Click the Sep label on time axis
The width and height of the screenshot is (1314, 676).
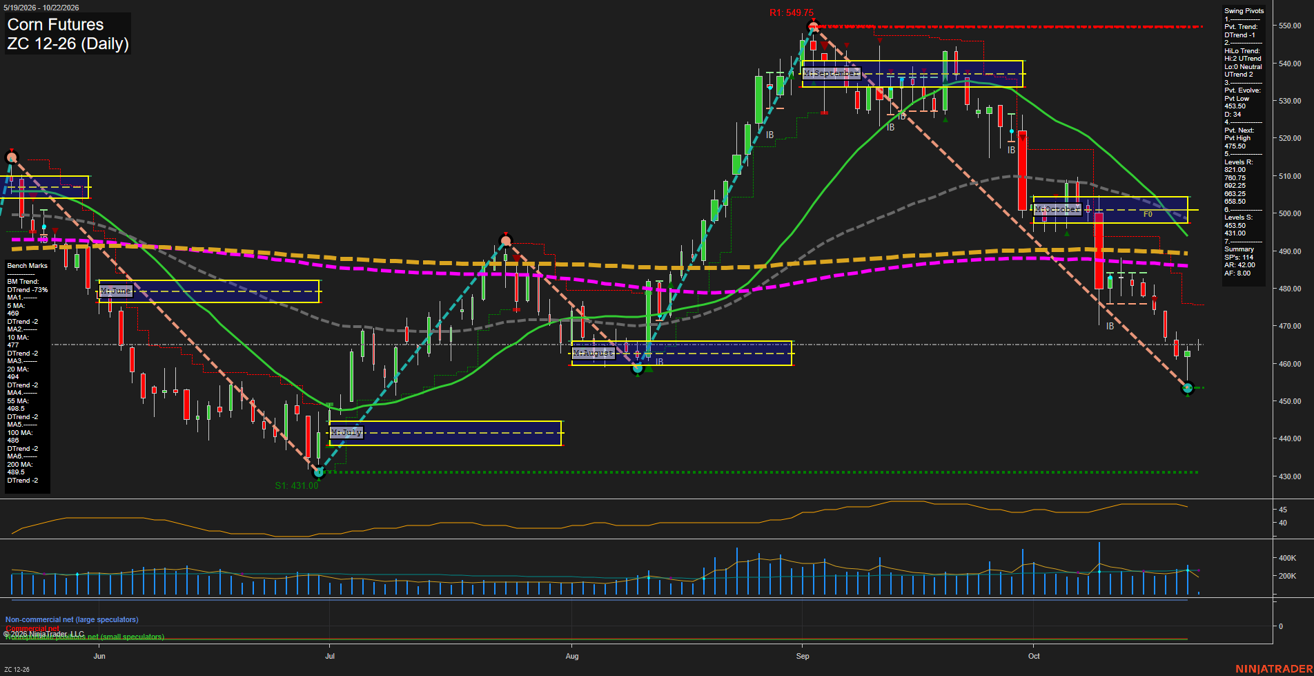click(803, 656)
